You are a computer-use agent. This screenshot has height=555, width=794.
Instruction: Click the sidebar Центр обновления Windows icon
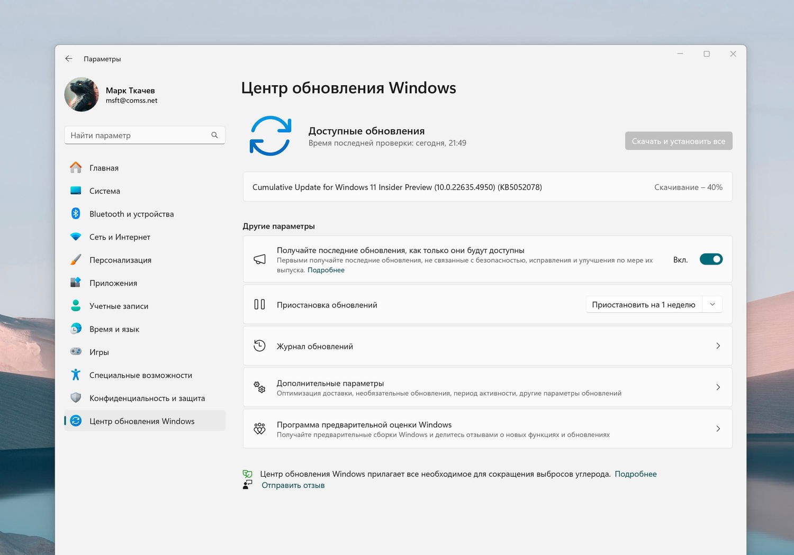point(76,421)
